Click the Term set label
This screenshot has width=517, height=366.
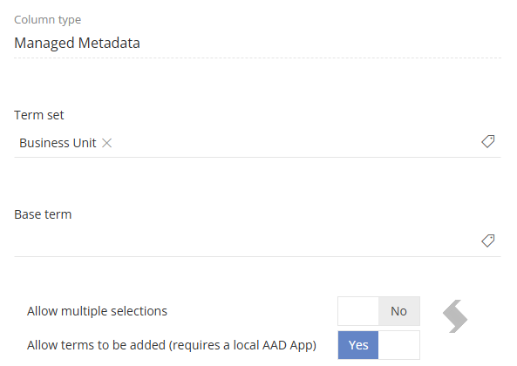point(39,115)
